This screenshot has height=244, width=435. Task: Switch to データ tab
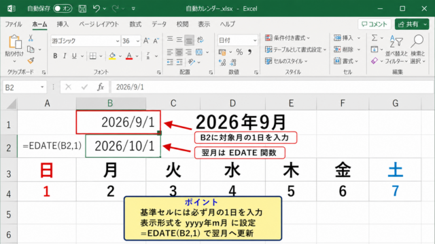[x=159, y=24]
